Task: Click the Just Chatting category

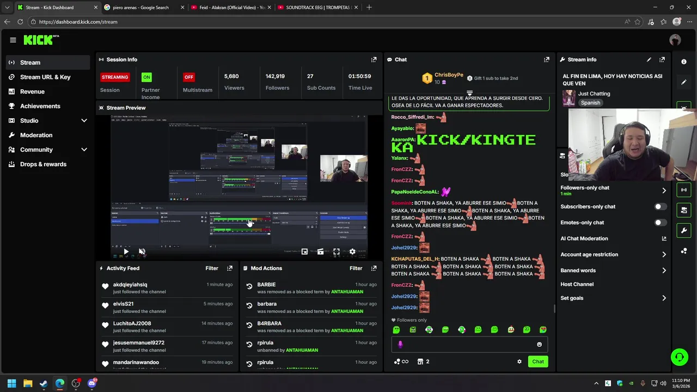Action: (x=594, y=94)
